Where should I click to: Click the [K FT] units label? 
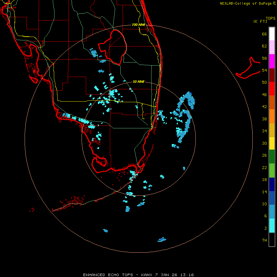(x=260, y=21)
